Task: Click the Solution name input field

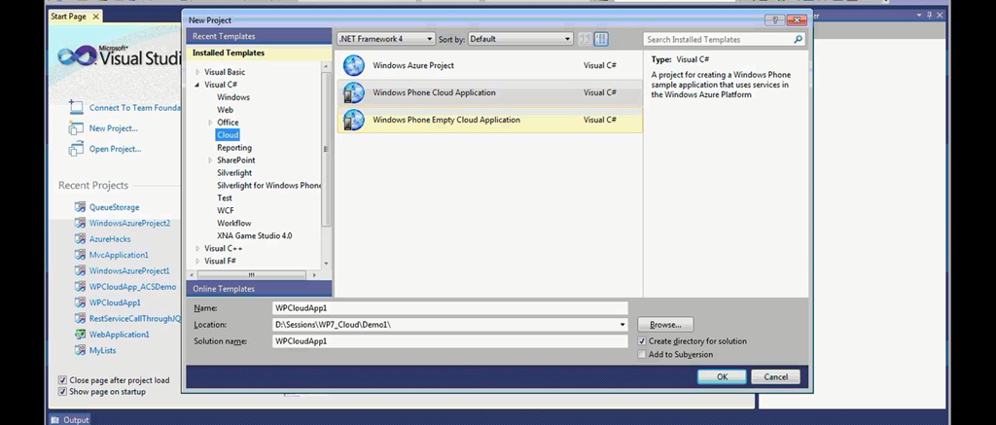Action: 449,341
